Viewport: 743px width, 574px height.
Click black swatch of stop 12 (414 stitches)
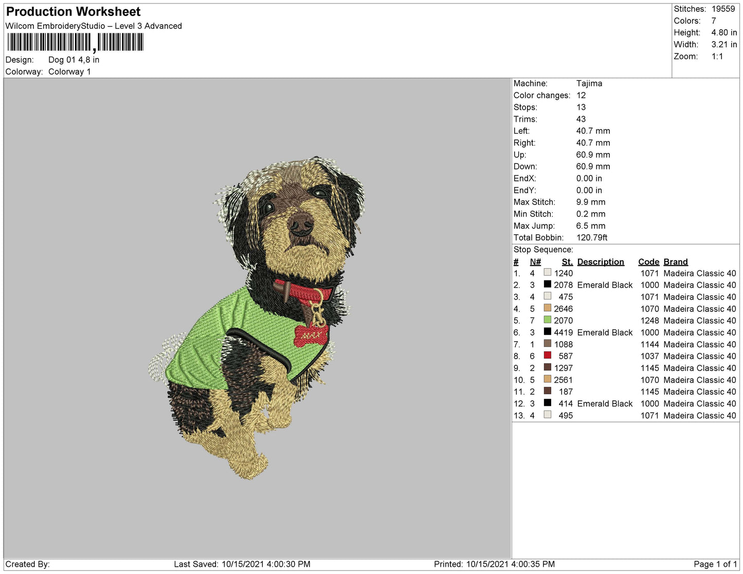tap(548, 402)
